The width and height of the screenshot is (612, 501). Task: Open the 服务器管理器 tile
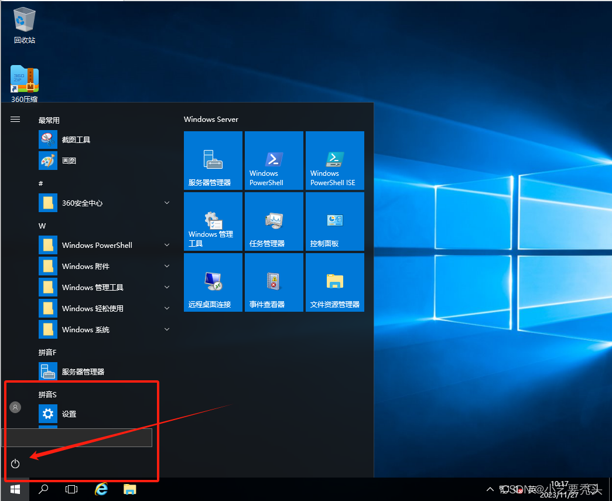click(213, 161)
